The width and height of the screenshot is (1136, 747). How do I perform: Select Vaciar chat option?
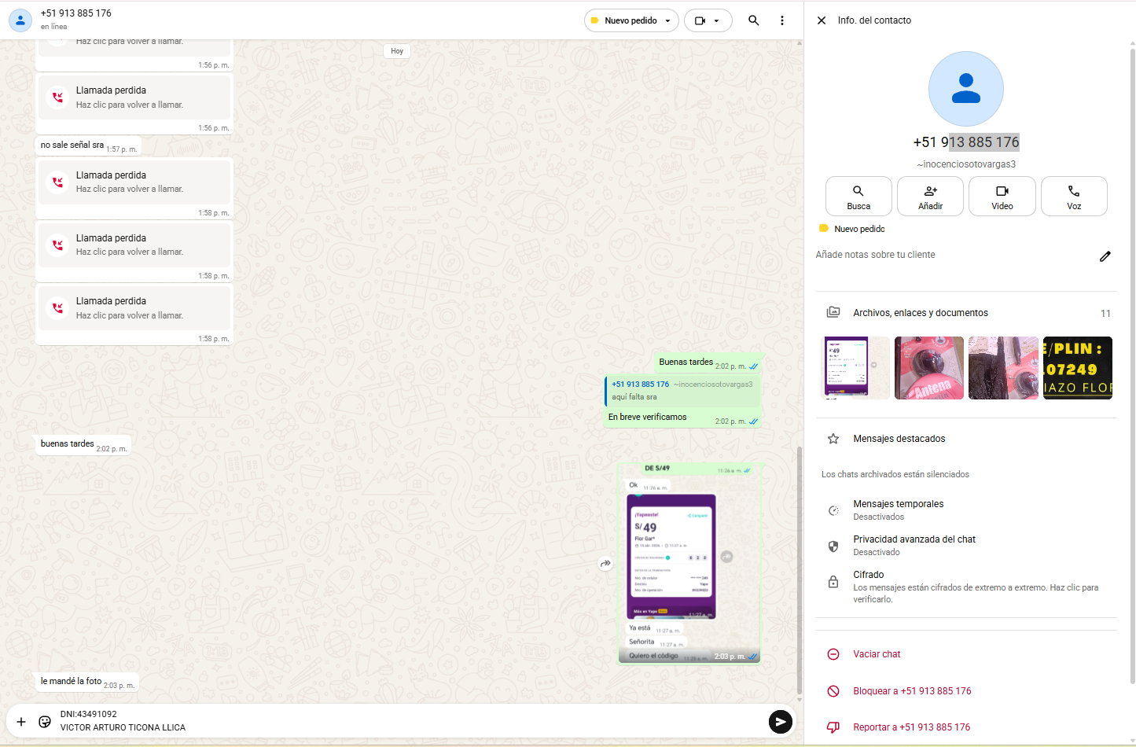[876, 654]
